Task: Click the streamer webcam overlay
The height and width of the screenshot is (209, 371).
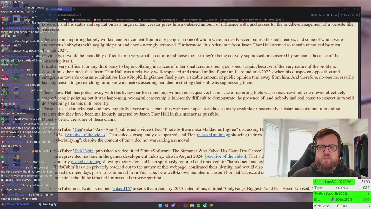Action: (315, 148)
